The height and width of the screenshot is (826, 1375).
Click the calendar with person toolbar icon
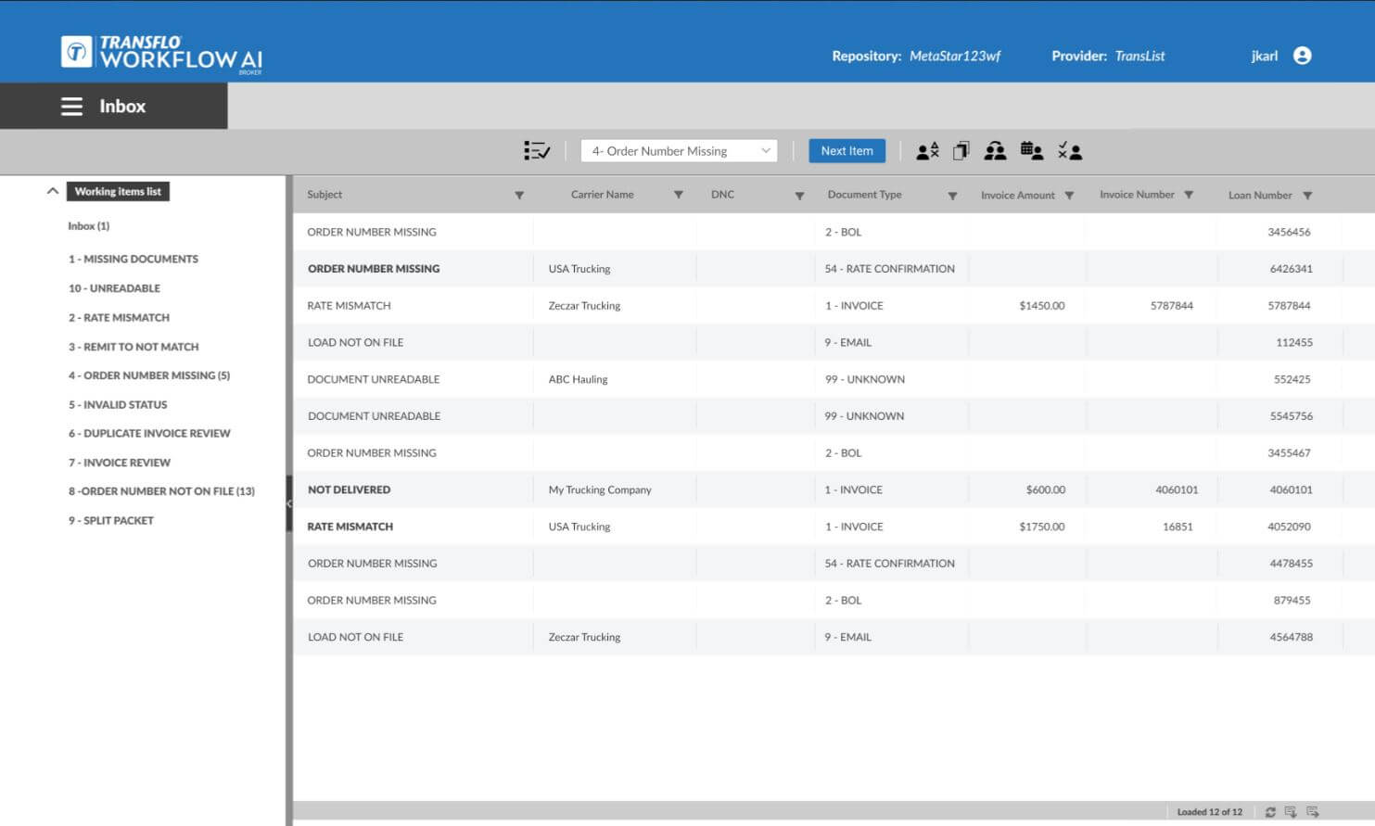(x=1031, y=151)
